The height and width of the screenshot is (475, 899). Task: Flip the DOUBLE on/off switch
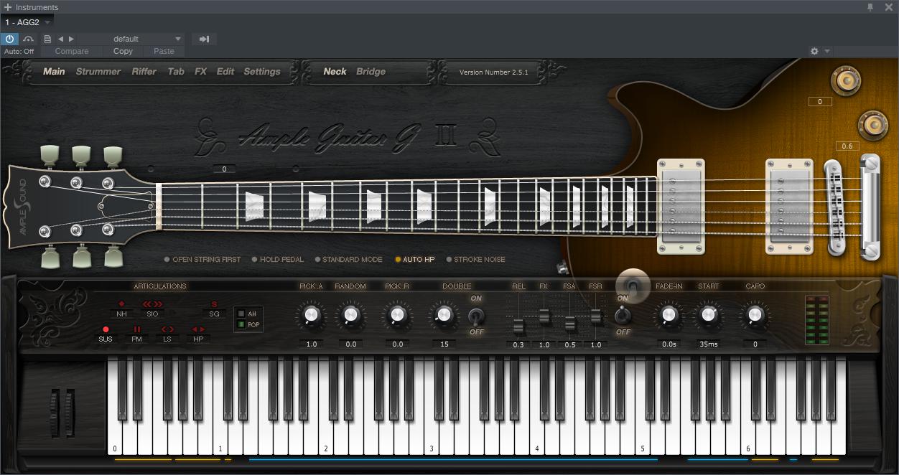(x=476, y=315)
